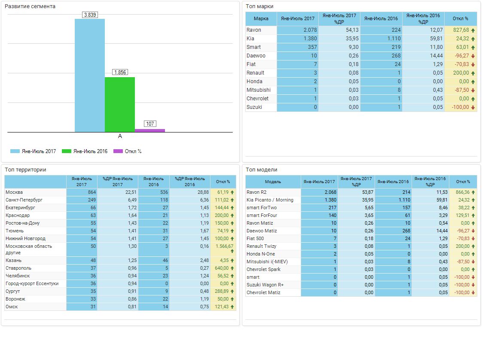Click Краснодар in the territories table
This screenshot has height=340, width=482.
coord(18,215)
